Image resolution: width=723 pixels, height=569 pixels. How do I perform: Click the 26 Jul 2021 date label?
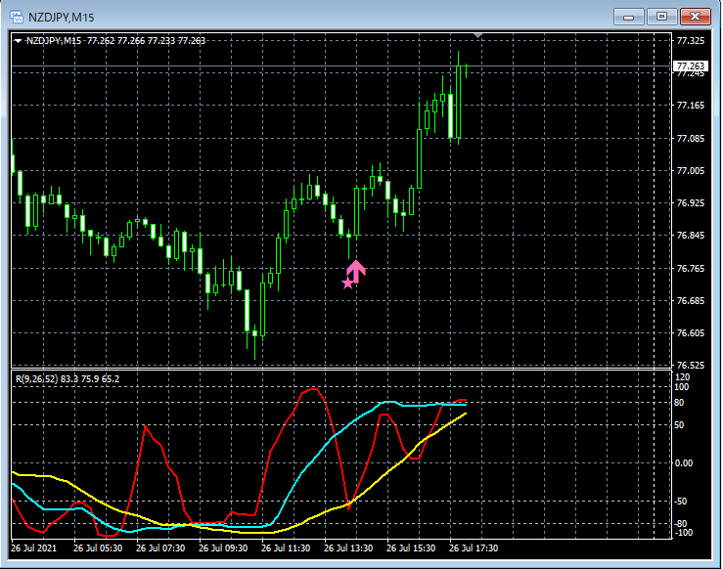pos(33,548)
